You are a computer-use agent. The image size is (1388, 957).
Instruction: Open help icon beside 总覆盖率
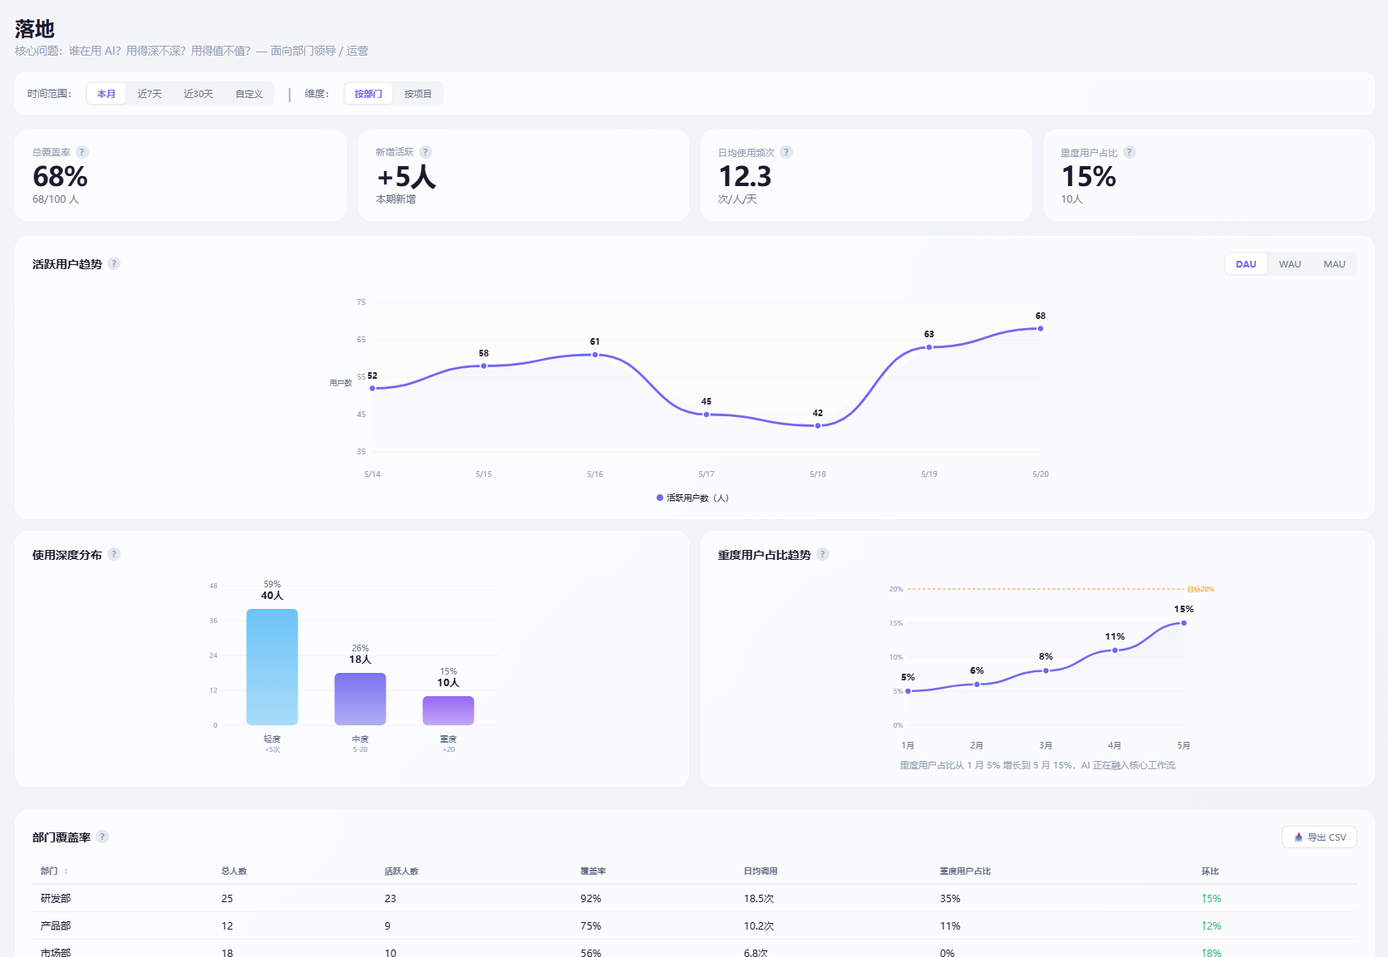pyautogui.click(x=82, y=152)
